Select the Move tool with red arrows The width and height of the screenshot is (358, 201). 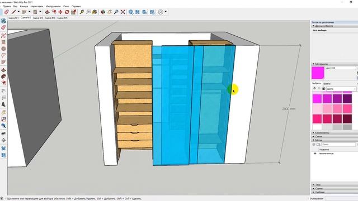click(x=60, y=12)
